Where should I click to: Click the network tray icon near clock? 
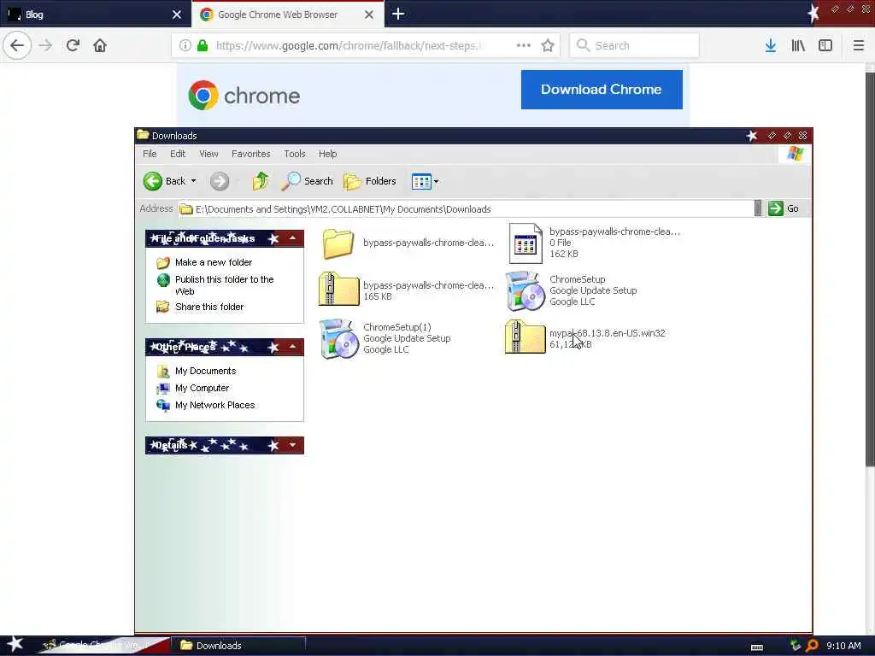(x=796, y=646)
